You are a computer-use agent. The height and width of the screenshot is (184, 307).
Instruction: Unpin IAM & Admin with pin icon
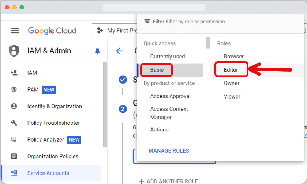pyautogui.click(x=97, y=51)
